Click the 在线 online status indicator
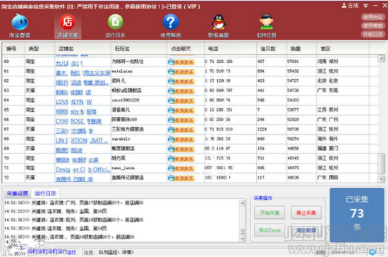The image size is (388, 257). pos(350,6)
